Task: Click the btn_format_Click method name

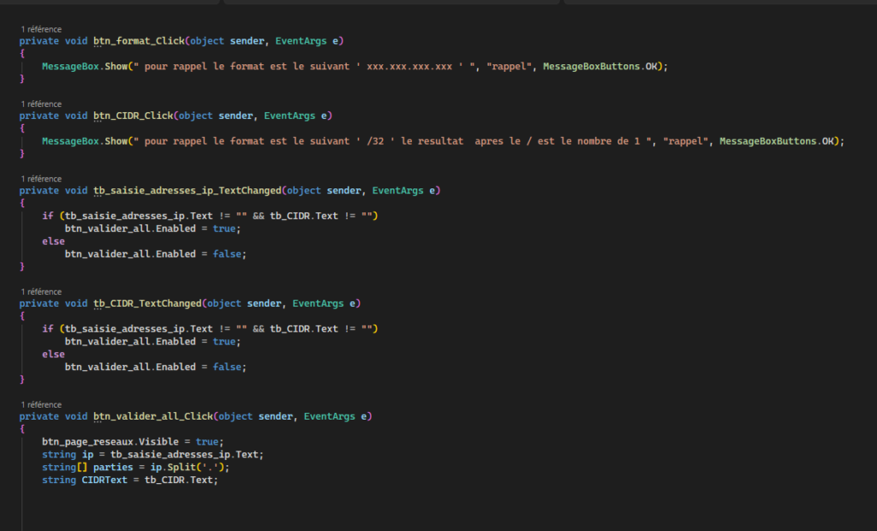Action: [138, 40]
